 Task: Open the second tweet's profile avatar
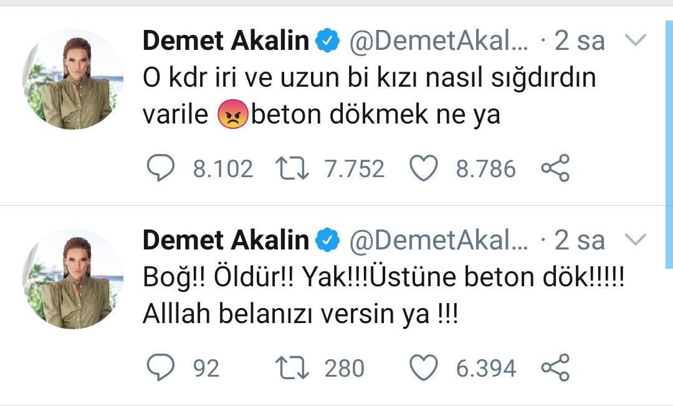pos(74,278)
